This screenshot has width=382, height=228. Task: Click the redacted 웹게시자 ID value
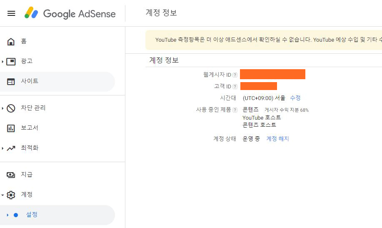272,74
